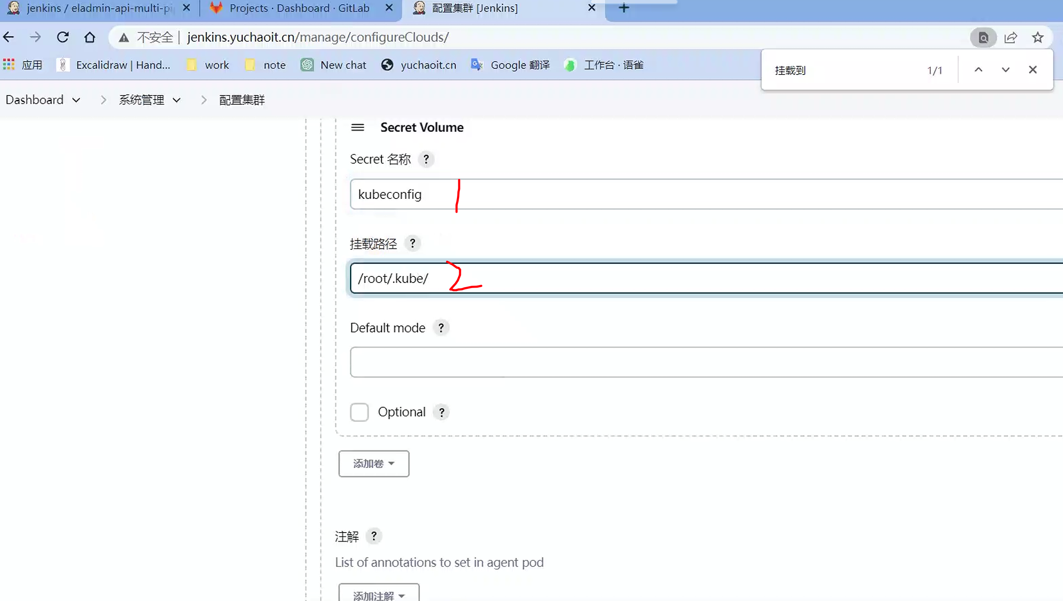
Task: Click the Secret Volume drag handle icon
Action: tap(357, 127)
